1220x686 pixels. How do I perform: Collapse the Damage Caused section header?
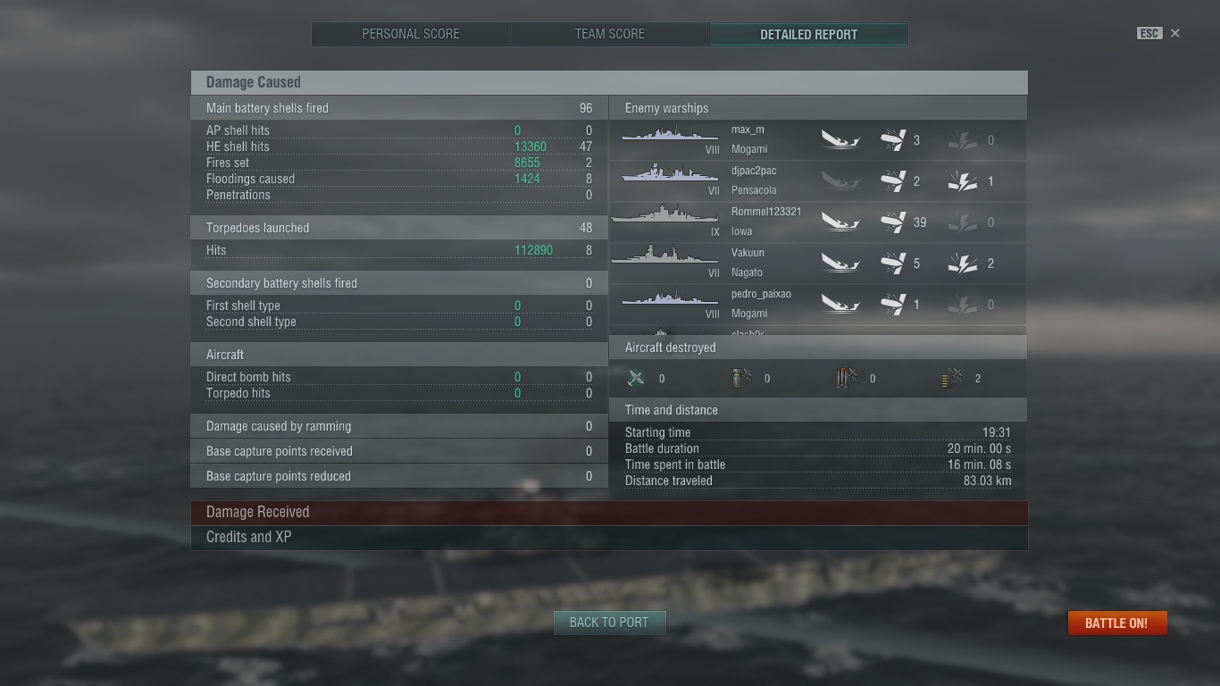pos(609,82)
